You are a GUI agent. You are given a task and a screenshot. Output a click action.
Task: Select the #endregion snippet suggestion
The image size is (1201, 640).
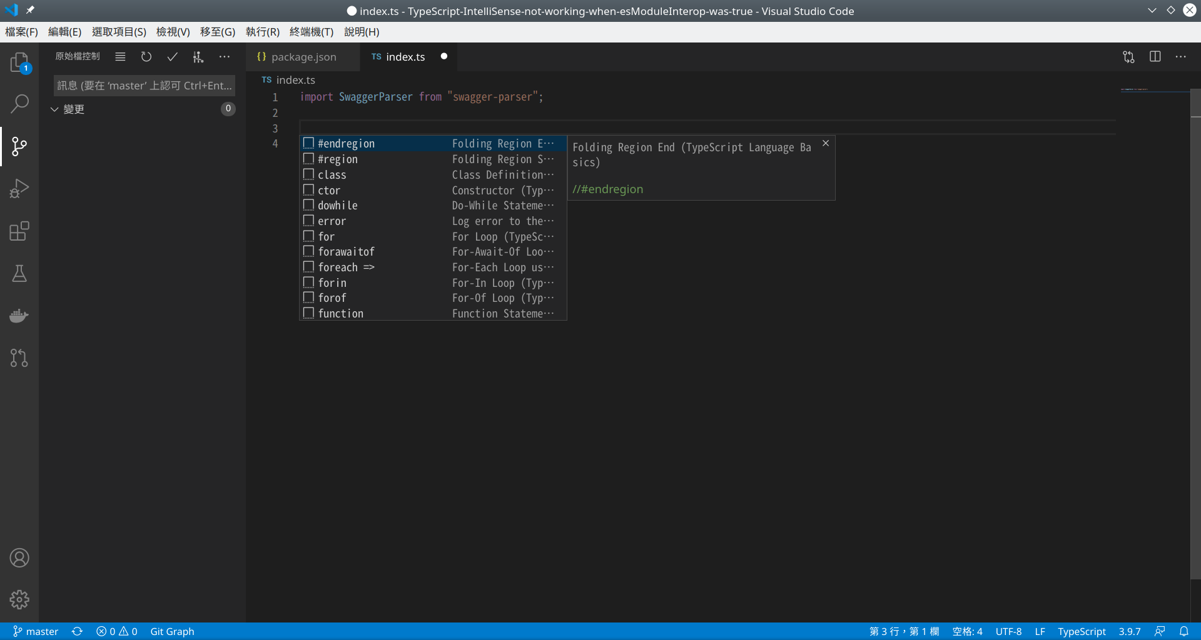433,144
